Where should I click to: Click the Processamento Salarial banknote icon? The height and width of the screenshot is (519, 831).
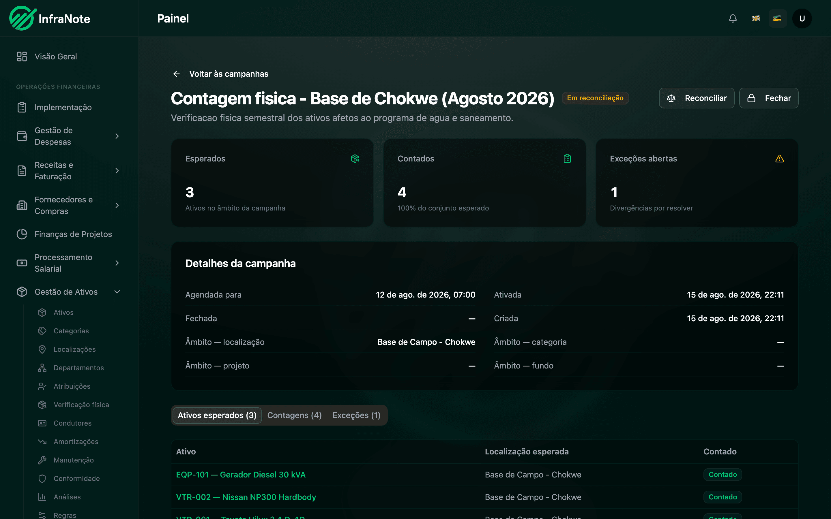coord(22,263)
